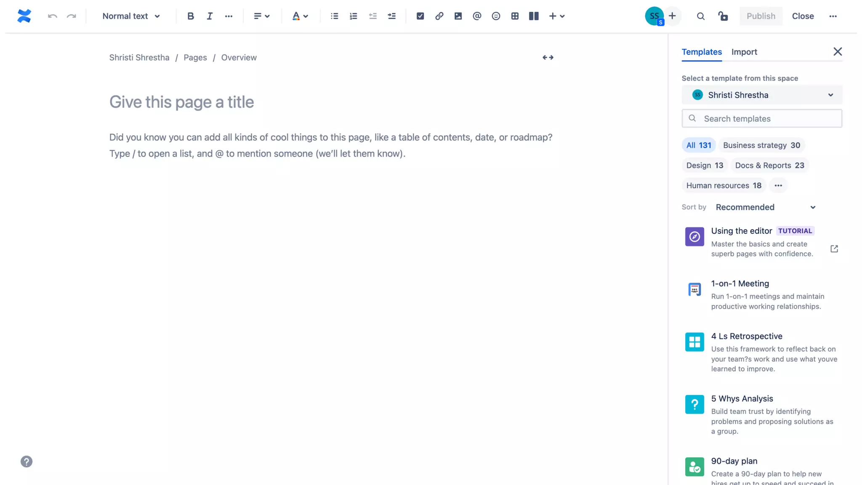862x485 pixels.
Task: Expand the Normal text style dropdown
Action: 131,16
